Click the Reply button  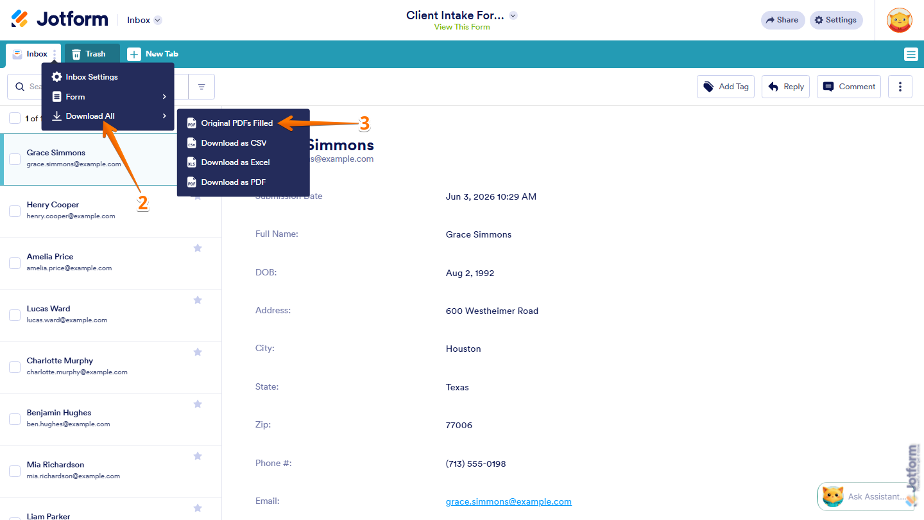pos(785,87)
